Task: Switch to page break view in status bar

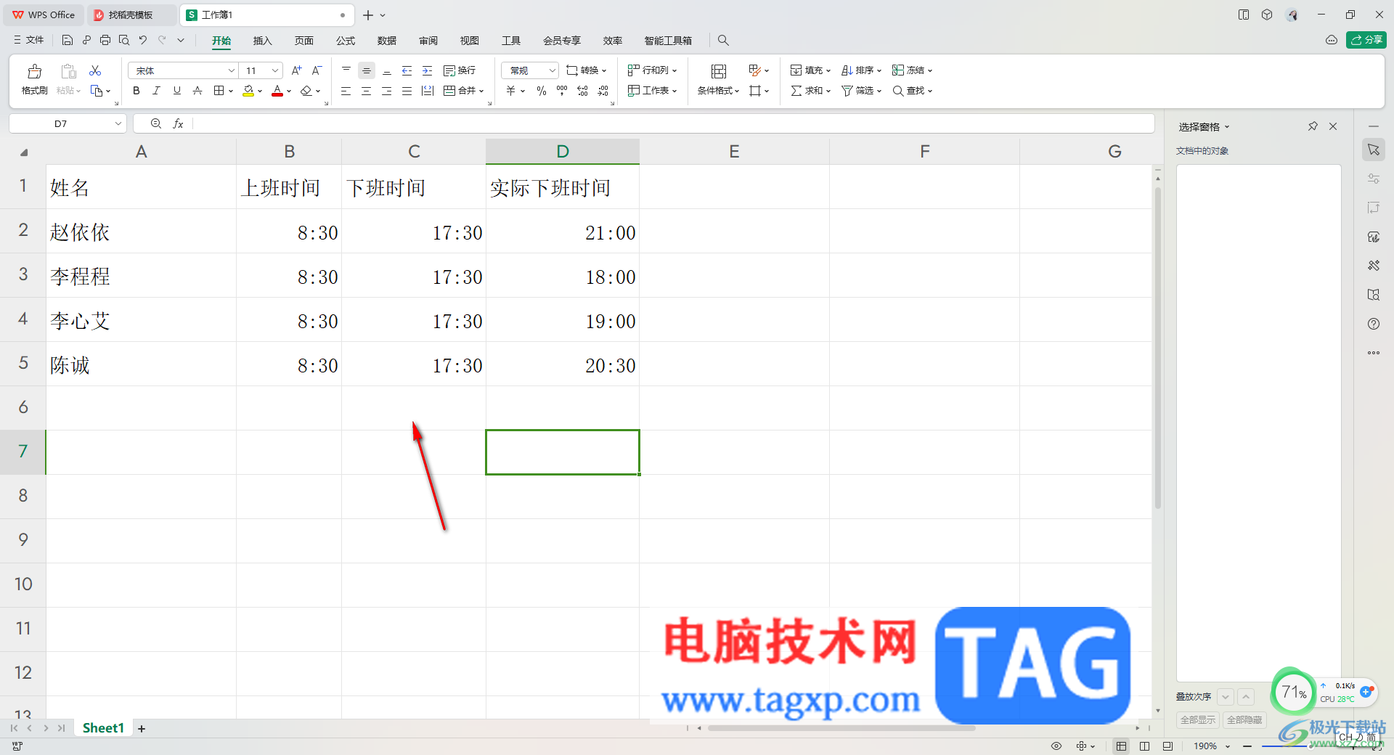Action: (1145, 746)
